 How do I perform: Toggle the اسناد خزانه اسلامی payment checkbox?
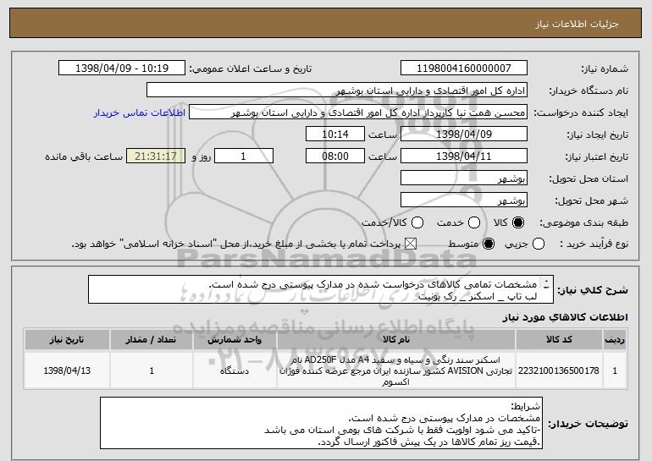pyautogui.click(x=411, y=244)
